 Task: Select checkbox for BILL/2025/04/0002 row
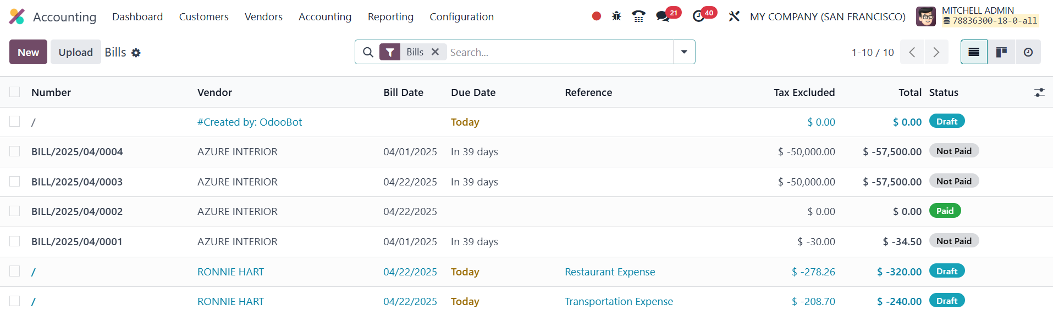15,211
